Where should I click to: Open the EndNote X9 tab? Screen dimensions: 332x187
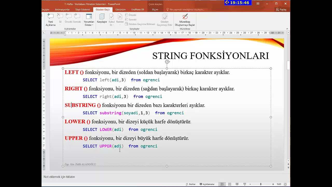click(137, 10)
